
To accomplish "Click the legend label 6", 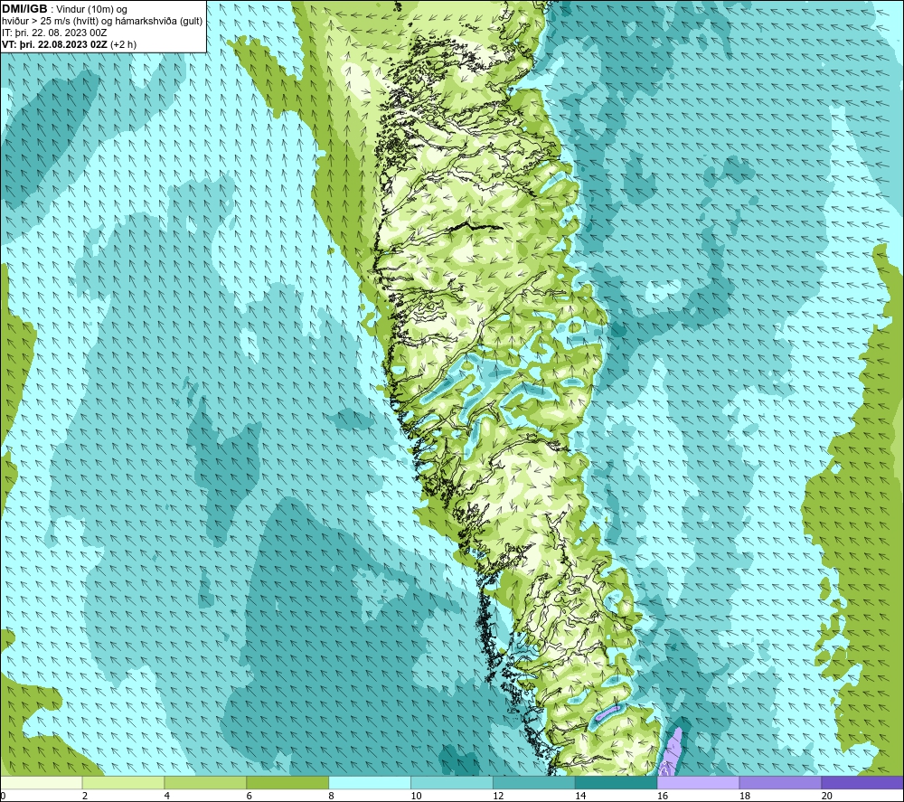I will pos(250,796).
